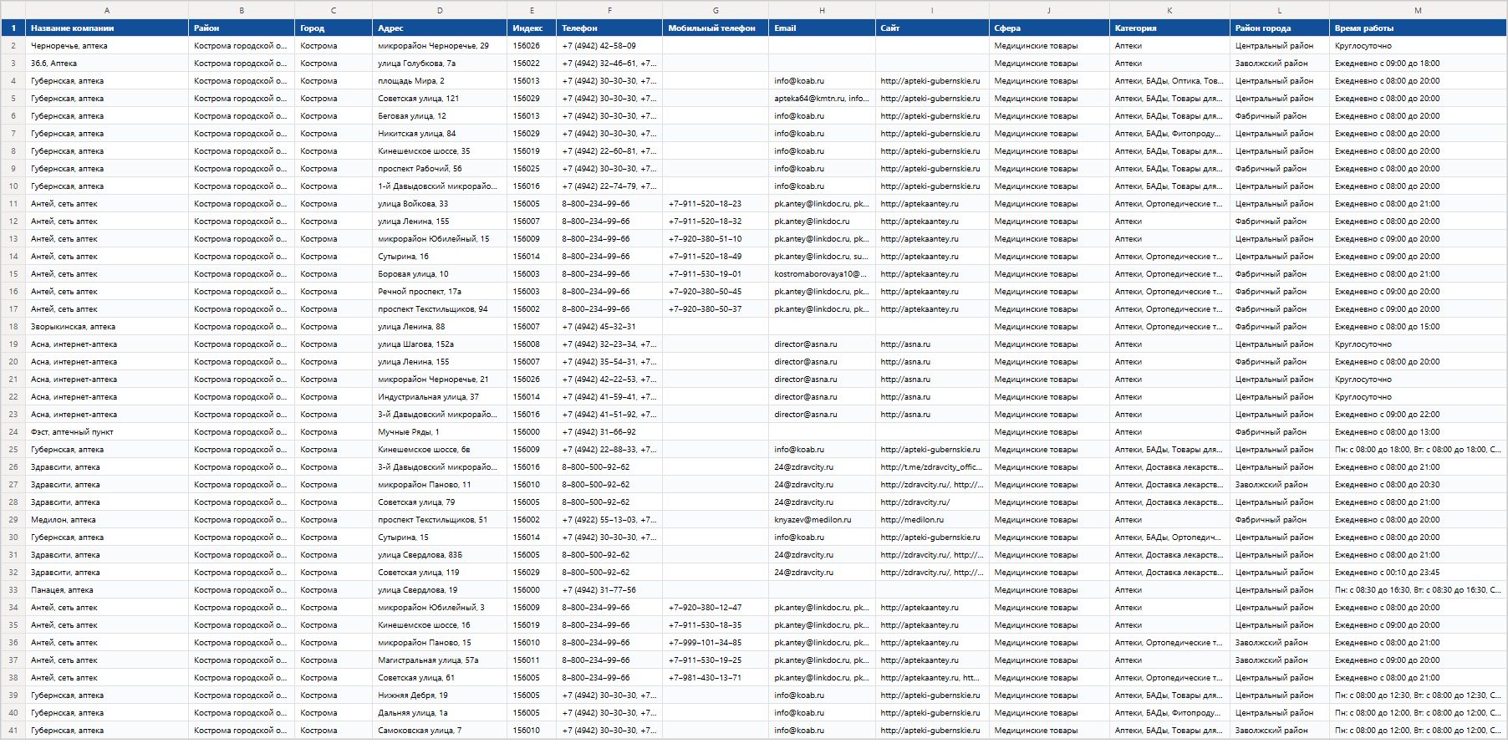Select row number 18 header
Image resolution: width=1508 pixels, height=754 pixels.
13,327
